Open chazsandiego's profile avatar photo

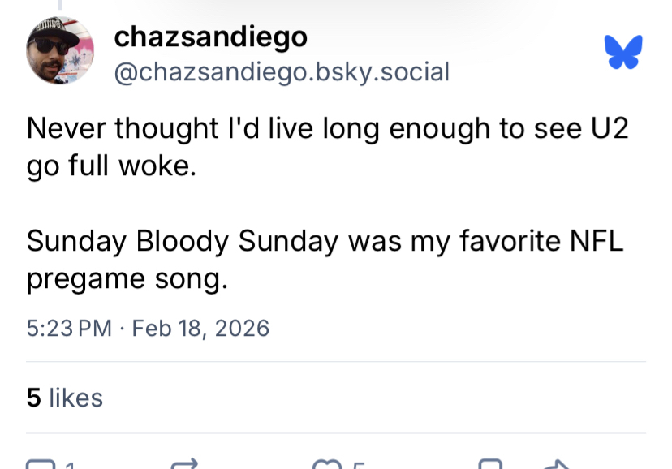(60, 50)
